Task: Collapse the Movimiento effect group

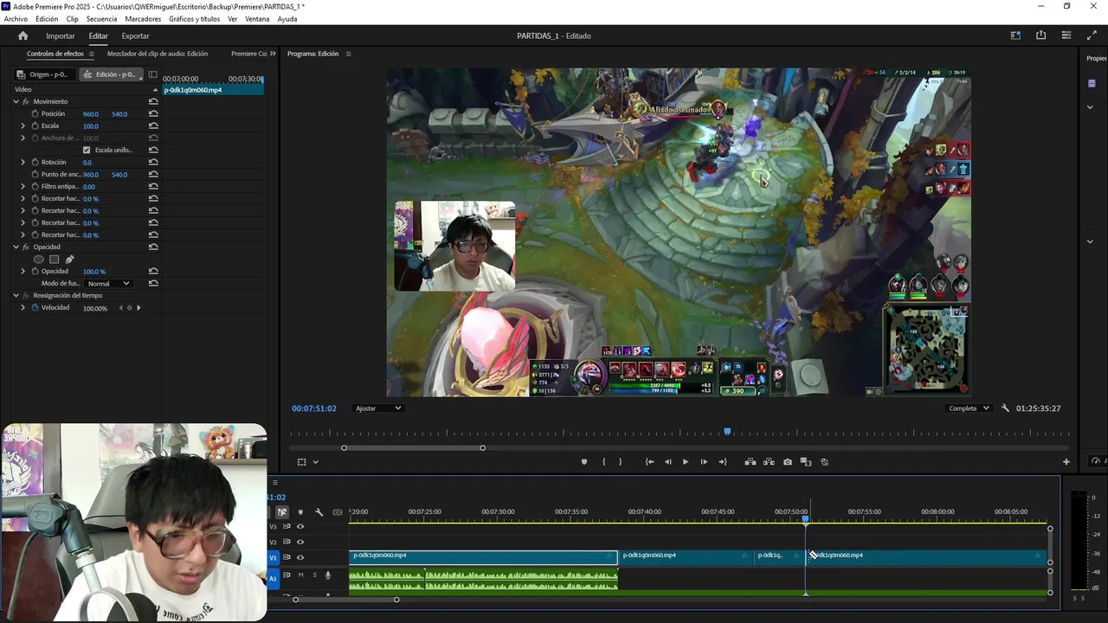Action: [16, 101]
